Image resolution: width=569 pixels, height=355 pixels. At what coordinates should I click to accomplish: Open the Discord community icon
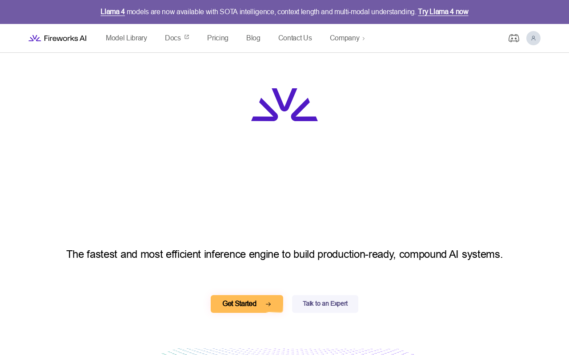[514, 38]
